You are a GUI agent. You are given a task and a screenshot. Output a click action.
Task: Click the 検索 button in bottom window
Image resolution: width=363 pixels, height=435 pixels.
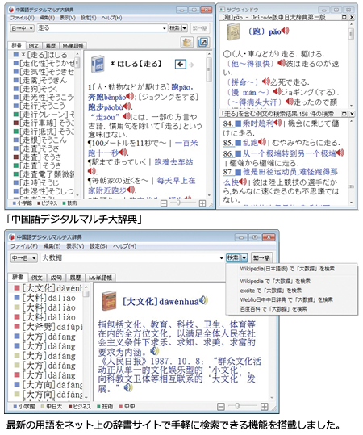click(233, 258)
